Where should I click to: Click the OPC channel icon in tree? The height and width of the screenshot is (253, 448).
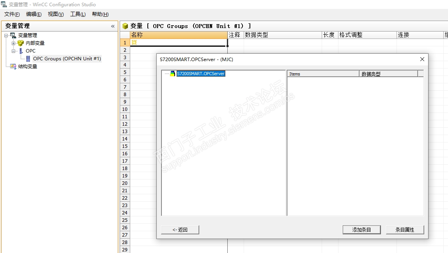[x=21, y=51]
